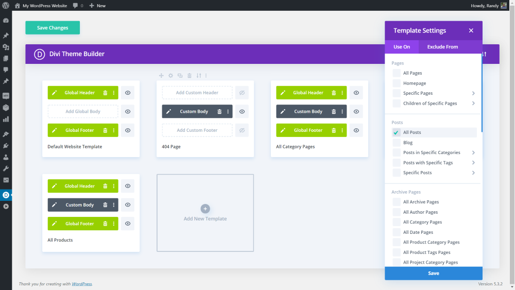Delete the 404 Page template

click(190, 76)
